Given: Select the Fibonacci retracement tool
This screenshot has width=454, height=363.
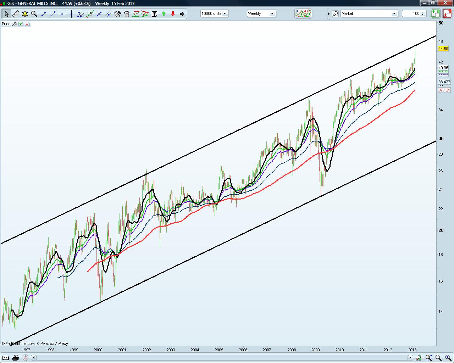Looking at the screenshot, I should coord(90,14).
